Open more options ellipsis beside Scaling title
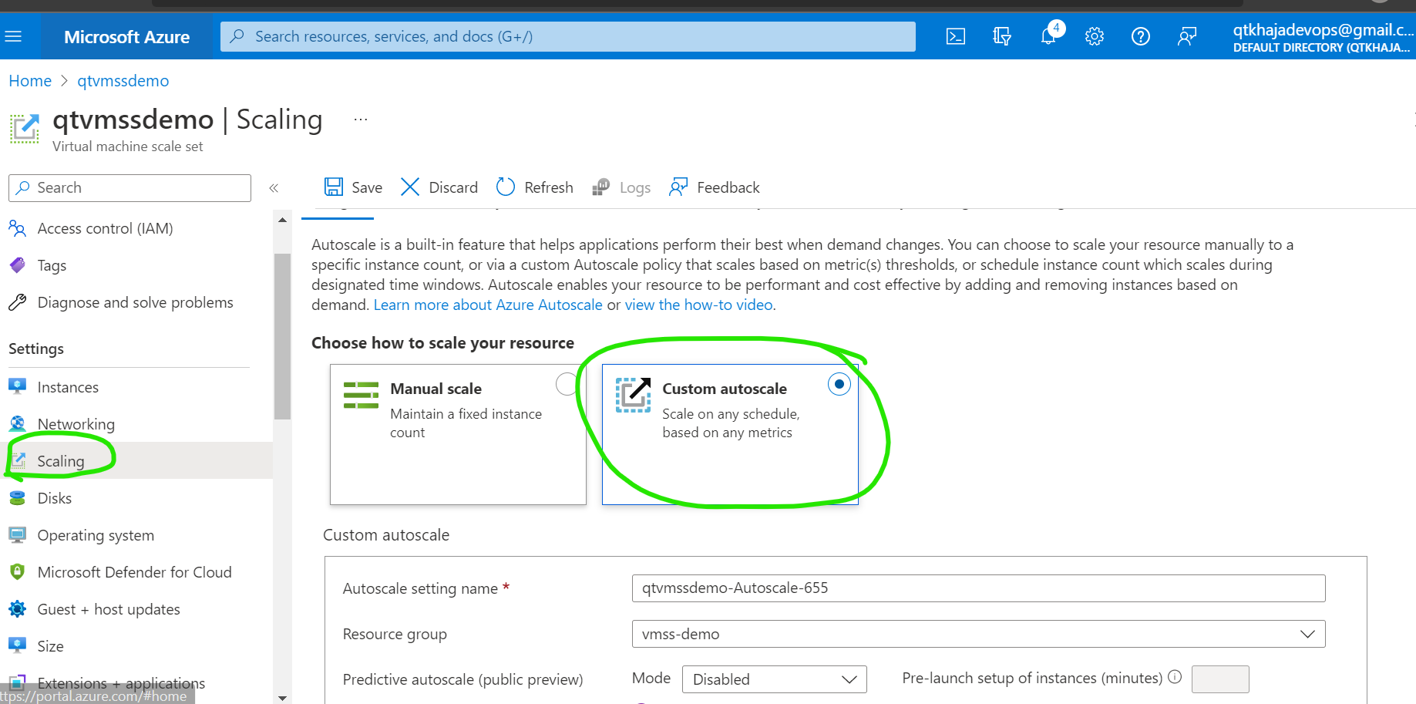The image size is (1416, 704). pos(360,120)
